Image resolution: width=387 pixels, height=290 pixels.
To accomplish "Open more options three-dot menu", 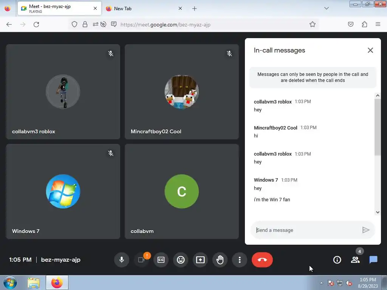I will 239,260.
